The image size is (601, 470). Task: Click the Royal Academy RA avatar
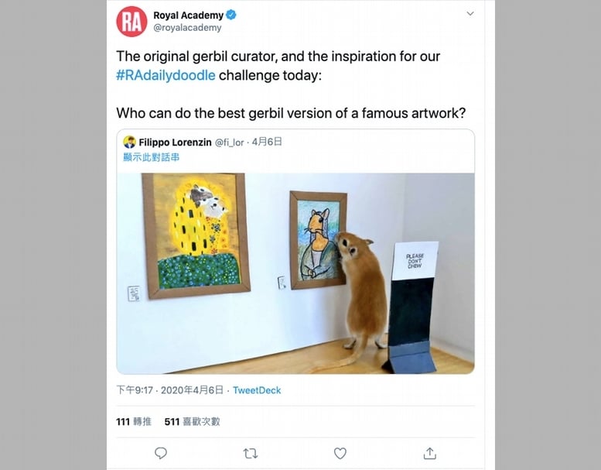tap(131, 22)
